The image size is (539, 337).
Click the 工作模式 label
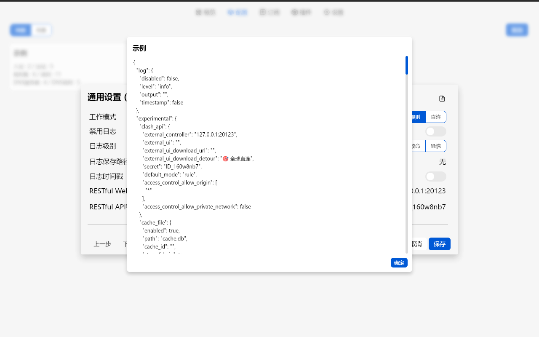point(103,117)
